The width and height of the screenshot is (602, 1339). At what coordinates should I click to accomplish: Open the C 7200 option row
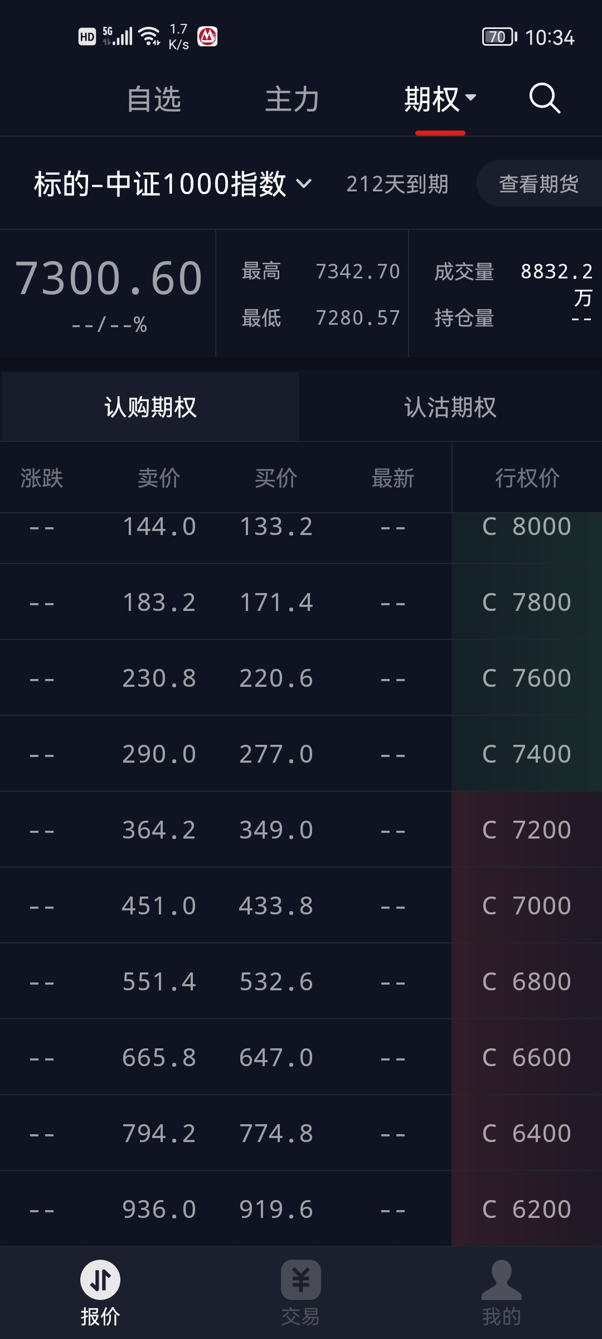(x=527, y=830)
